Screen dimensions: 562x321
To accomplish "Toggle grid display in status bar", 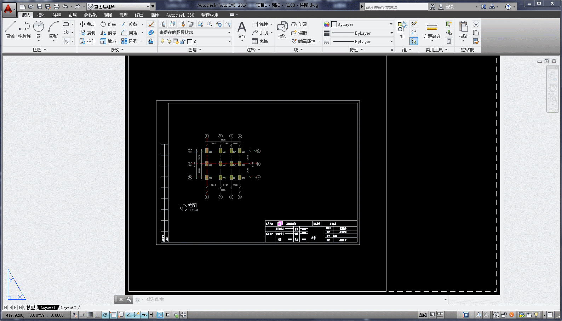I will 90,315.
